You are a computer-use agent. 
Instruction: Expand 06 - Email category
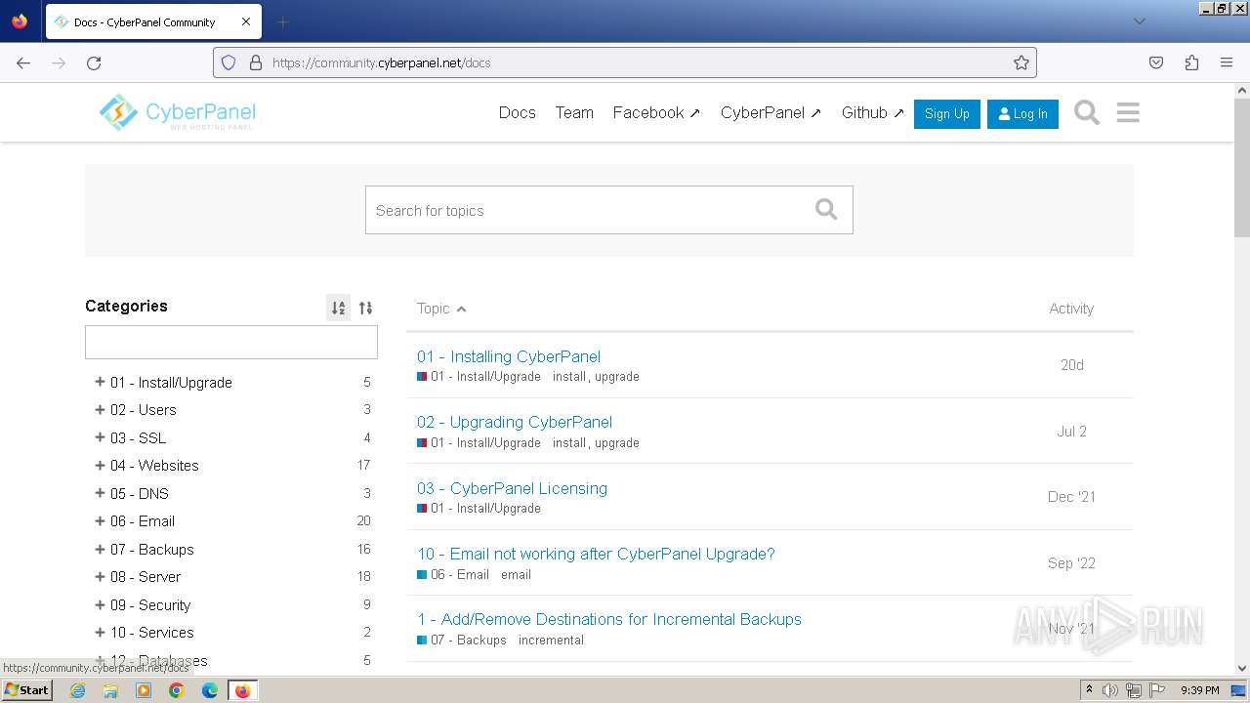click(100, 520)
